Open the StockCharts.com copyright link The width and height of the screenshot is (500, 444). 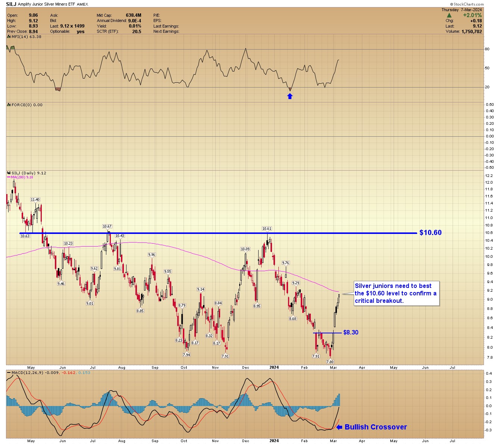tap(467, 4)
